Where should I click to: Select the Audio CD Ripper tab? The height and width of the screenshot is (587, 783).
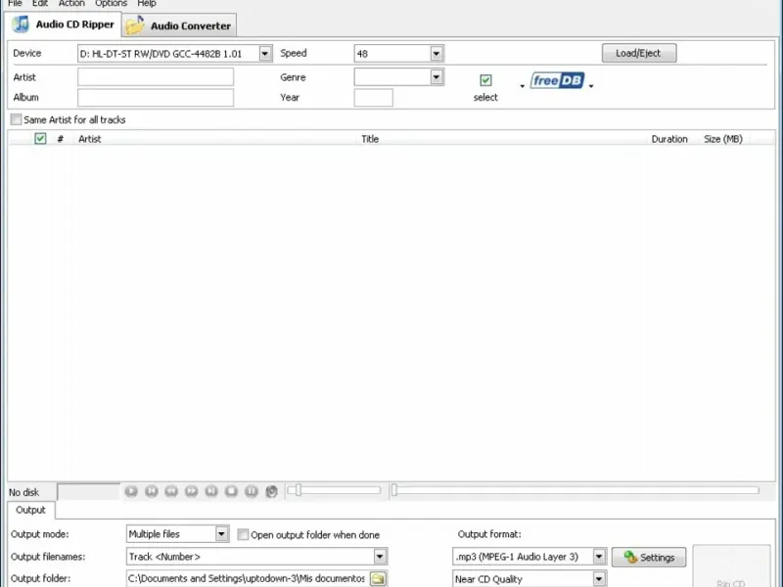63,23
